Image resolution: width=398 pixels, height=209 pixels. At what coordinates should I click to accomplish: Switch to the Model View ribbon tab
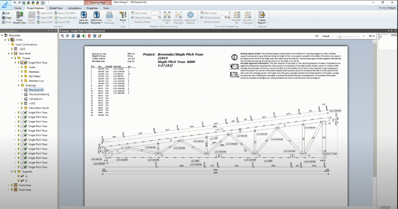pyautogui.click(x=56, y=8)
